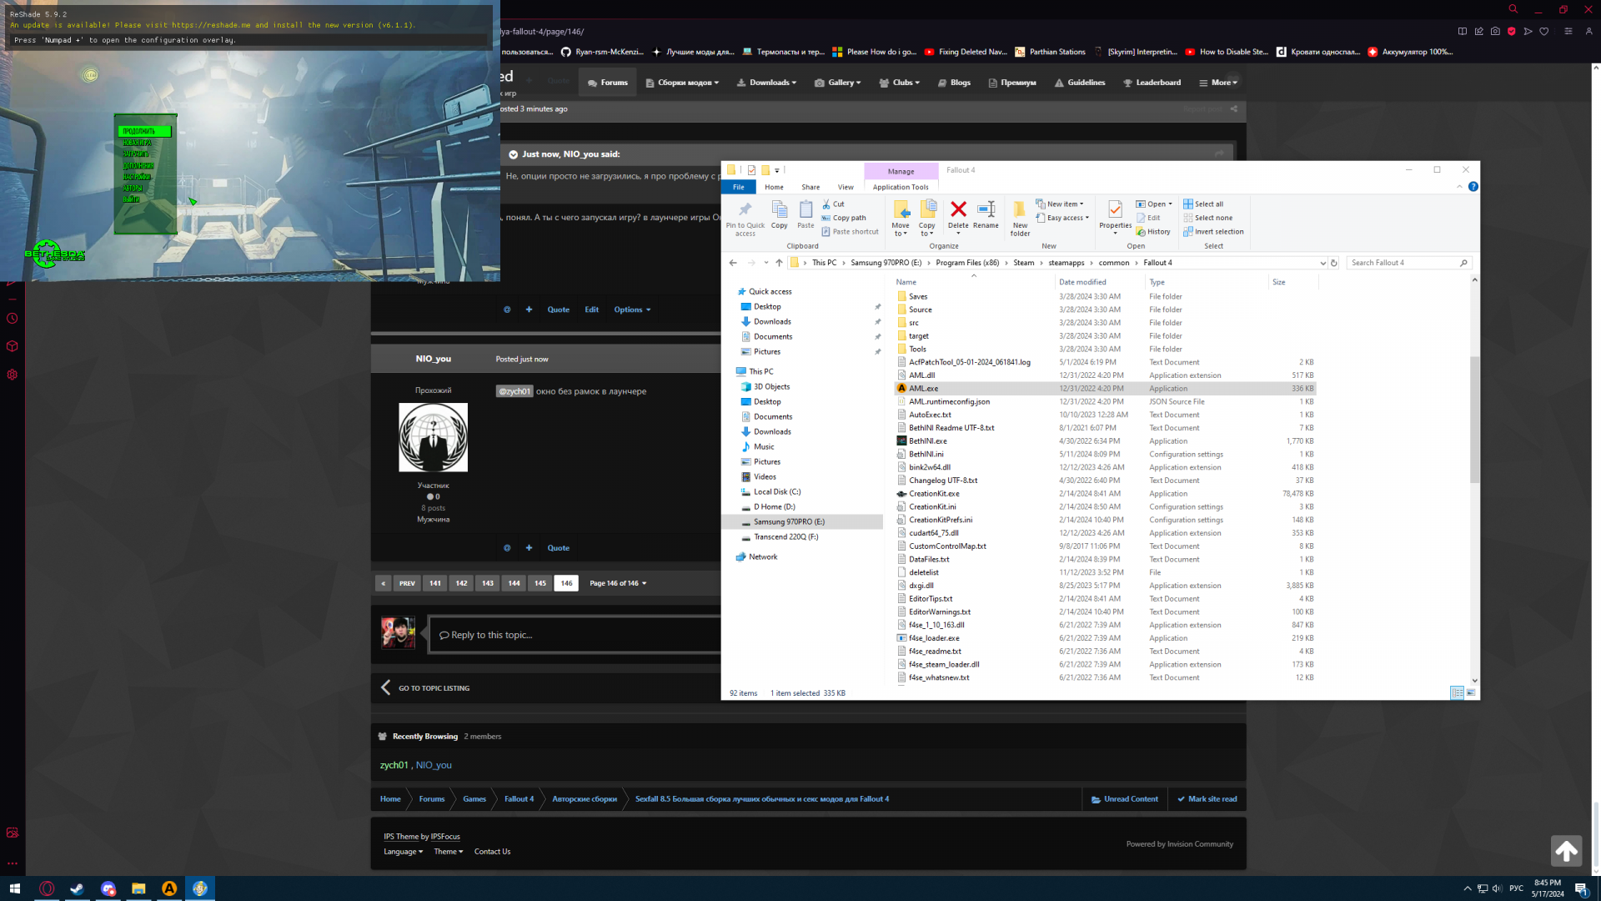Open the View ribbon tab
1601x901 pixels.
tap(845, 187)
